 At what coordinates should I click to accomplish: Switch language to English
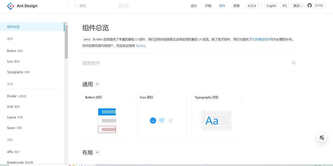tap(271, 6)
